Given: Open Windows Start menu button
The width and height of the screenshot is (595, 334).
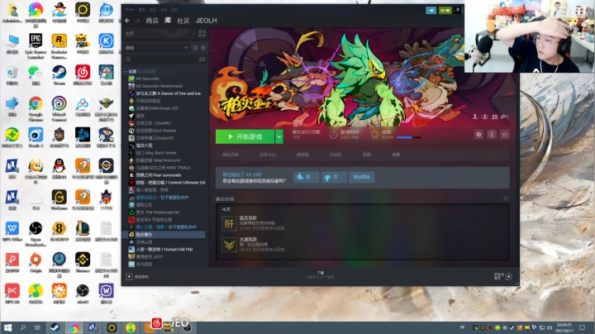Looking at the screenshot, I should click(7, 327).
